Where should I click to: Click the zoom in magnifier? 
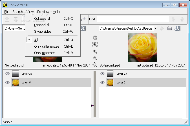pyautogui.click(x=95, y=52)
